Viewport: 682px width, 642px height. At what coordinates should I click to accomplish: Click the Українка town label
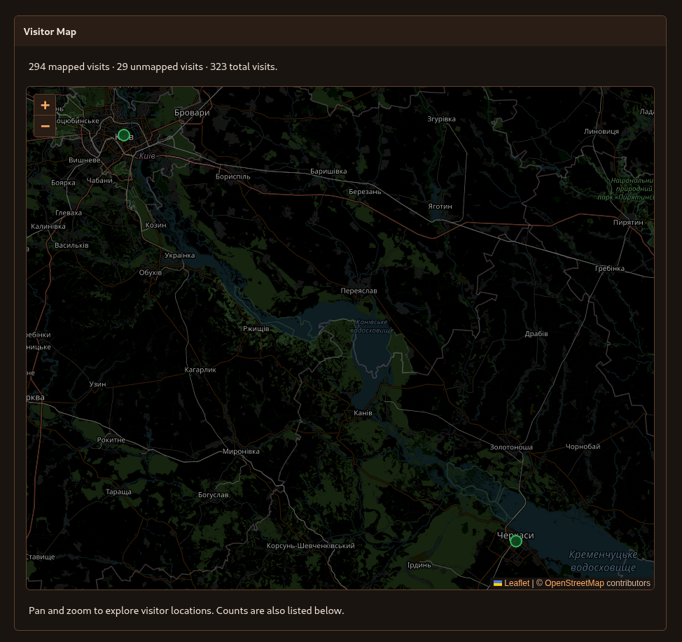(x=180, y=256)
